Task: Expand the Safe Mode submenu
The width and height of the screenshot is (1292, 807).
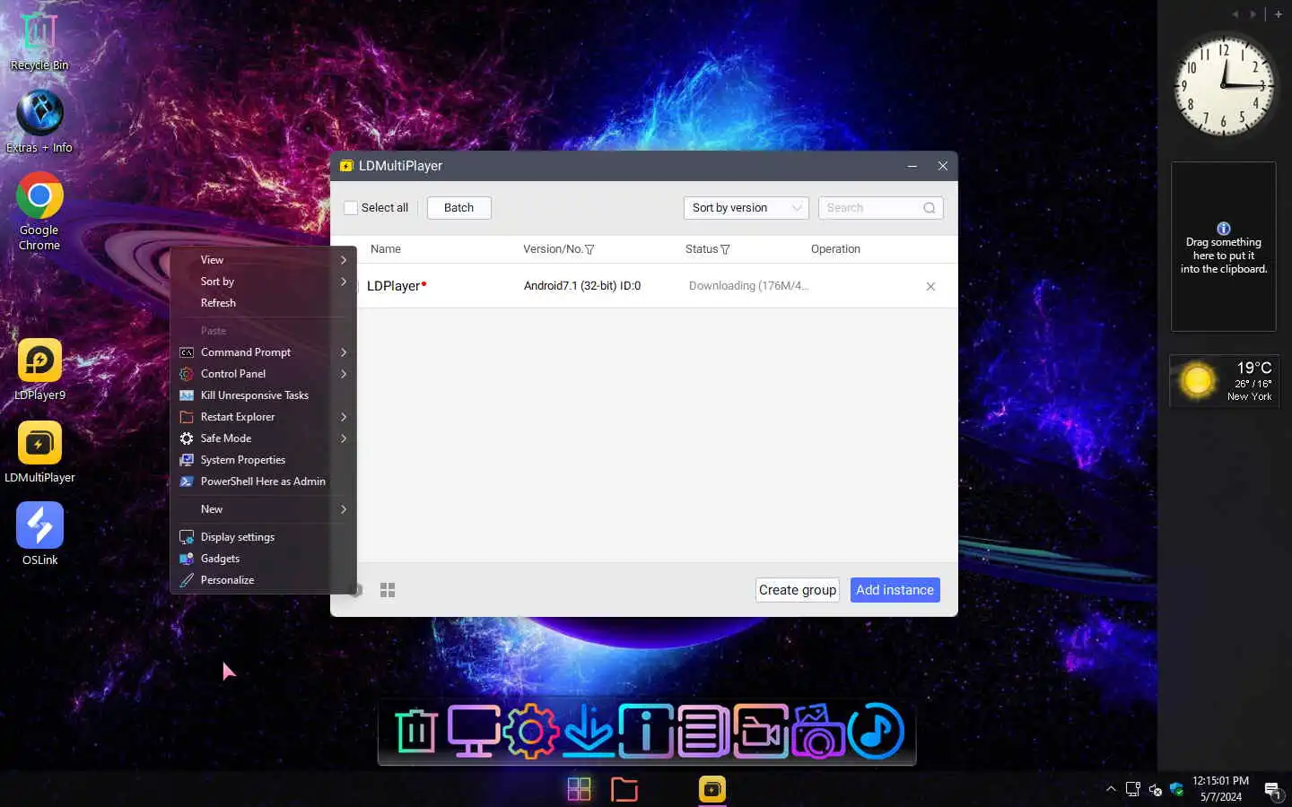Action: pos(263,438)
